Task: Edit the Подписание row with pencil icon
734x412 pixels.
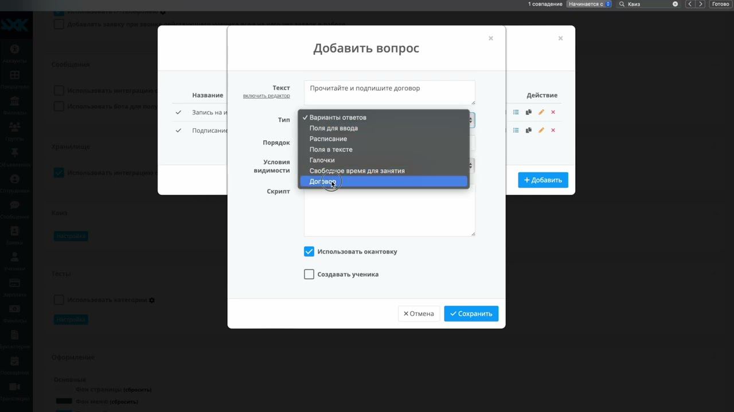Action: [541, 130]
